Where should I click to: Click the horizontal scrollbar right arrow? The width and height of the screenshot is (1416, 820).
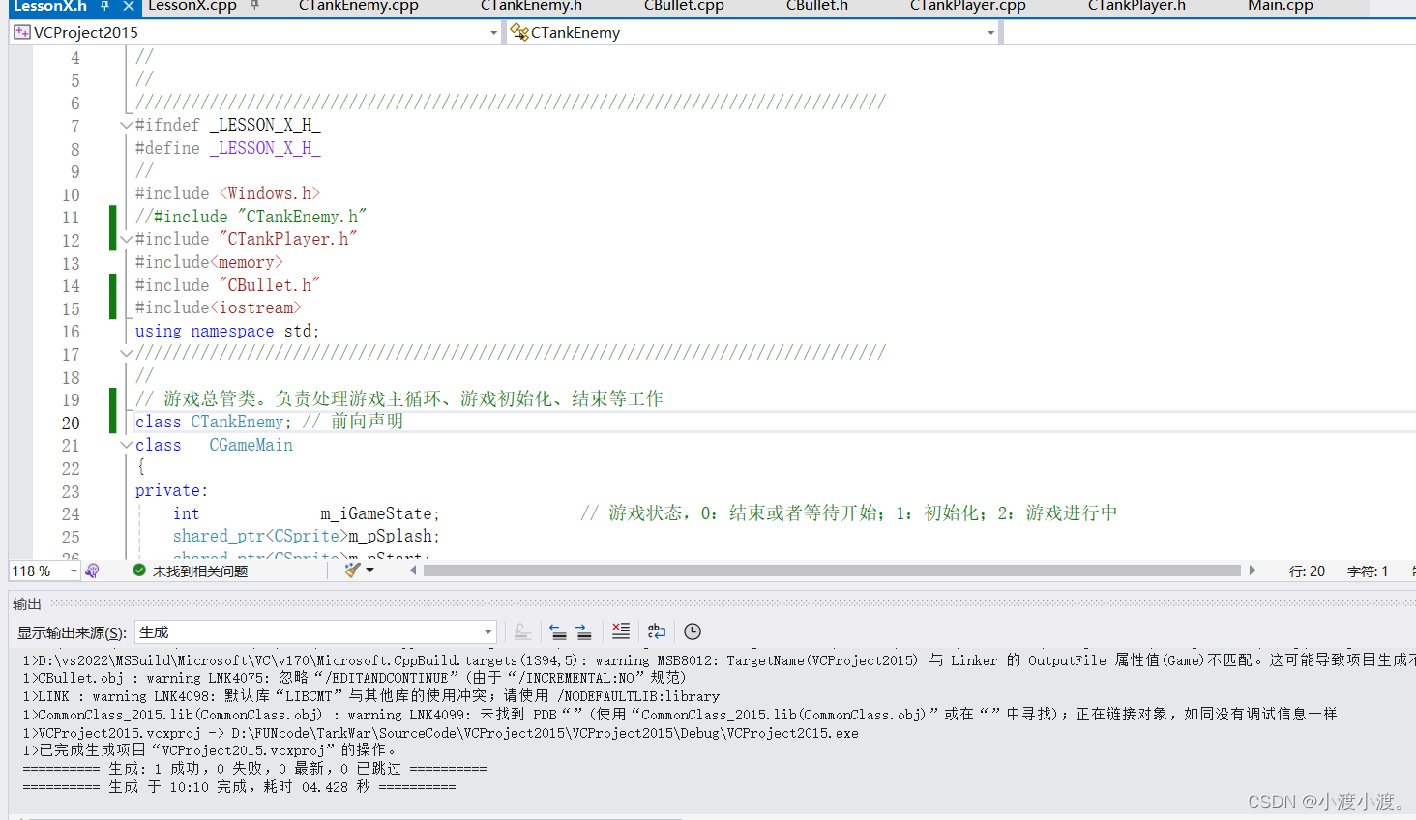pyautogui.click(x=1253, y=570)
